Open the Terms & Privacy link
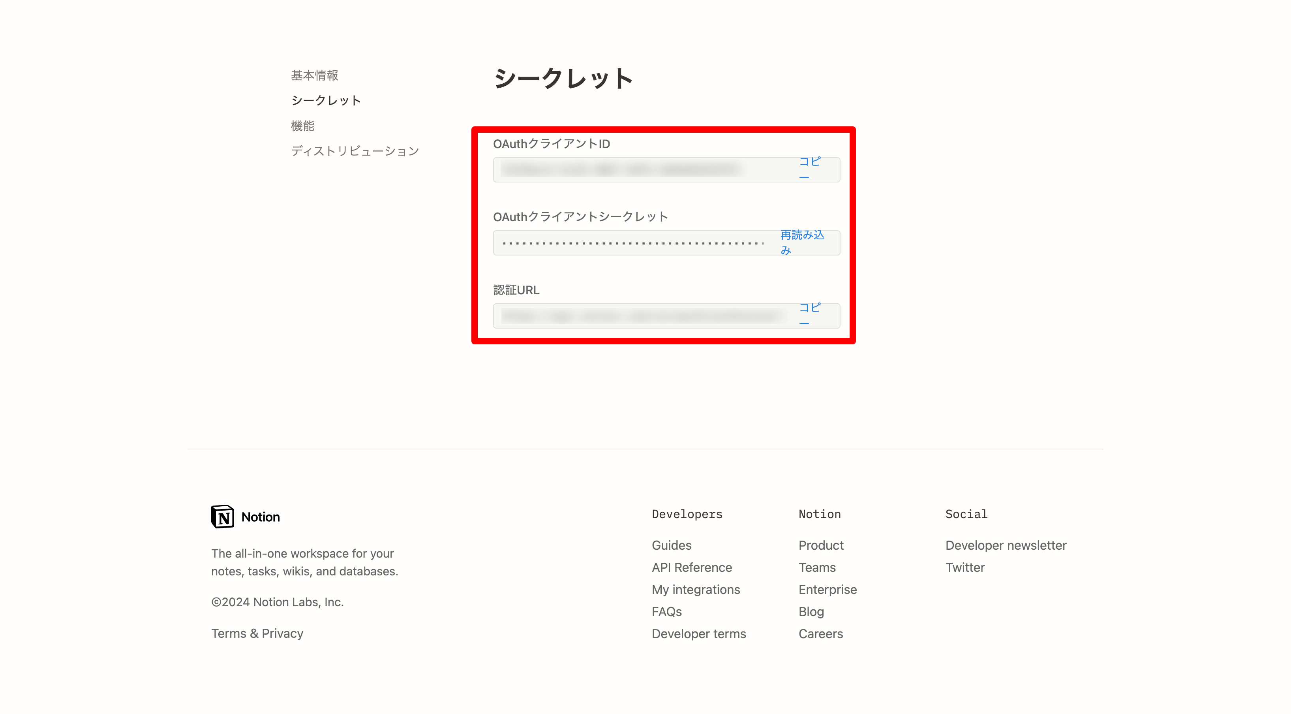The width and height of the screenshot is (1291, 714). (x=257, y=632)
